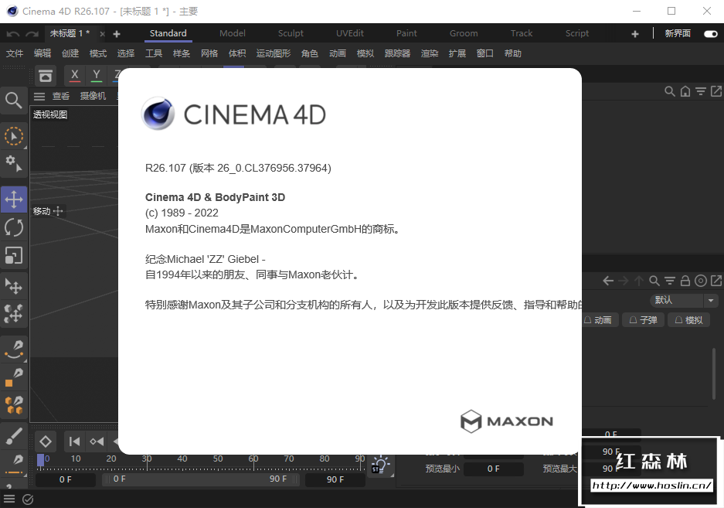
Task: Open the 渲染 menu
Action: click(430, 53)
